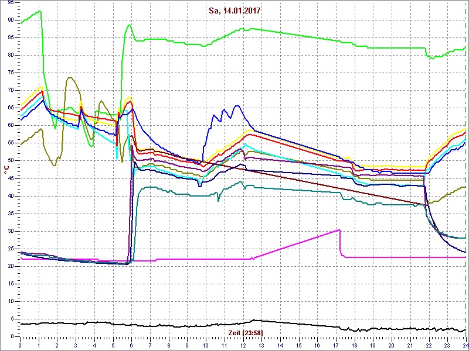This screenshot has height=351, width=469.
Task: Click hour label 14 on the time axis
Action: tap(280, 345)
